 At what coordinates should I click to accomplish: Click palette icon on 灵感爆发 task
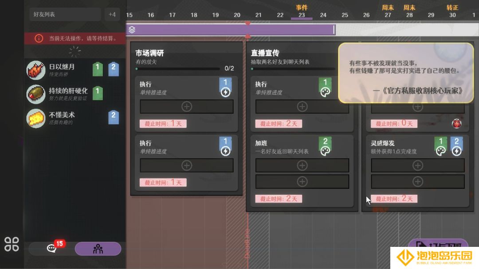point(440,151)
